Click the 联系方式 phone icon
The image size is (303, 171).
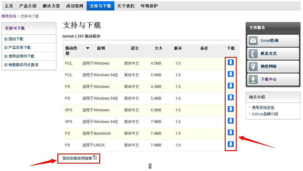tap(253, 54)
